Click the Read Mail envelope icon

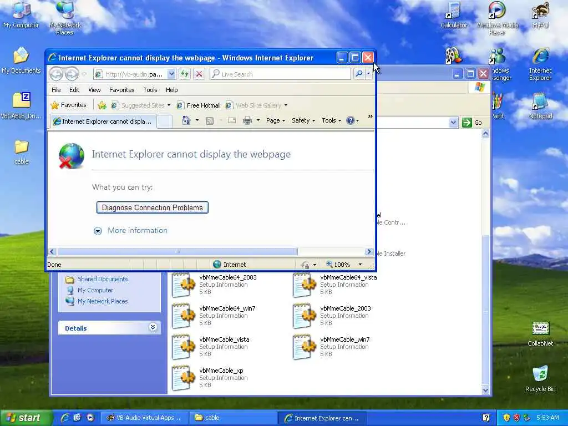tap(232, 120)
